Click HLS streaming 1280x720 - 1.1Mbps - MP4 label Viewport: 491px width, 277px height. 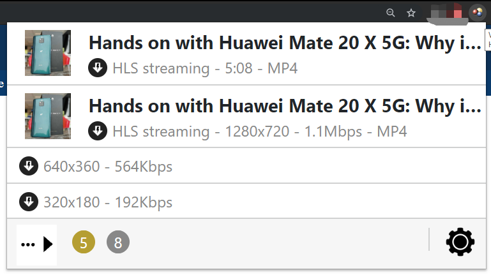[260, 131]
